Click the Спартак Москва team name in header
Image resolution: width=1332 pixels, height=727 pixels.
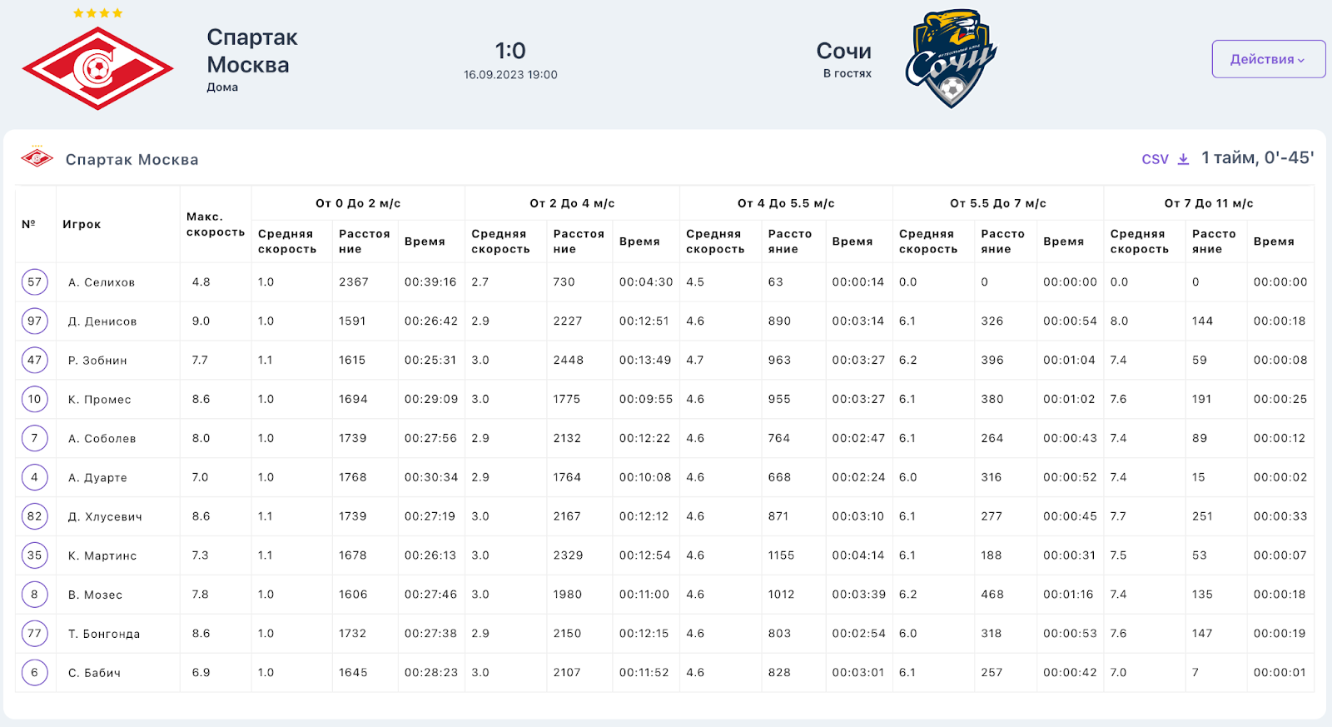pos(251,51)
